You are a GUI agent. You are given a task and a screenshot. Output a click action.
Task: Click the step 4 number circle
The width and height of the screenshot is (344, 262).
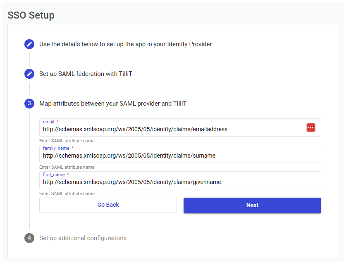point(29,238)
